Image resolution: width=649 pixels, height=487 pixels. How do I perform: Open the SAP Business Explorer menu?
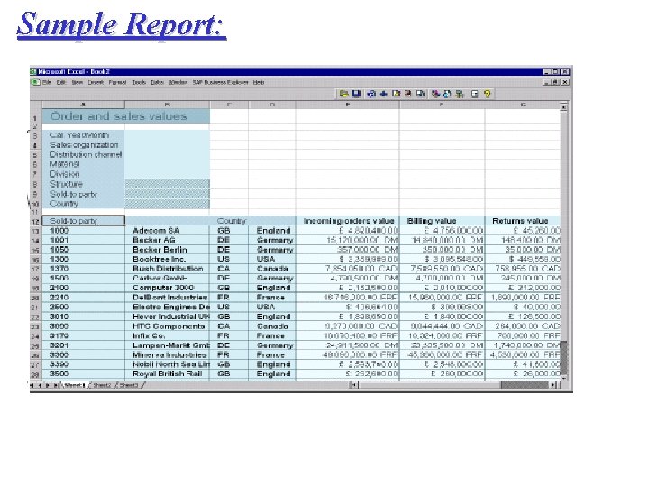pyautogui.click(x=220, y=82)
